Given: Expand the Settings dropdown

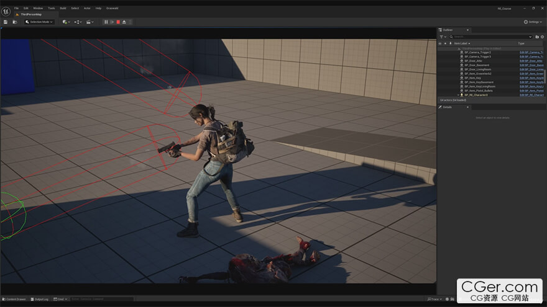Looking at the screenshot, I should [532, 22].
